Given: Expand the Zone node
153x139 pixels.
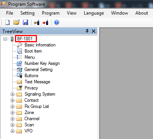Looking at the screenshot, I should click(x=12, y=113).
